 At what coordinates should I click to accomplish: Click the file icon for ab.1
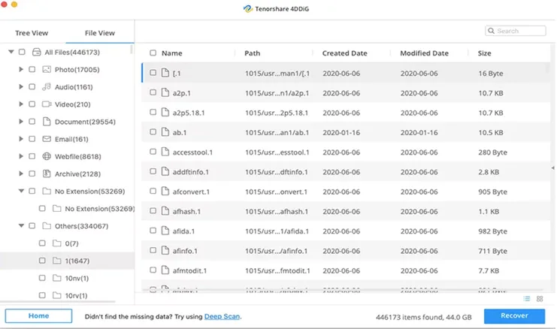click(x=165, y=132)
